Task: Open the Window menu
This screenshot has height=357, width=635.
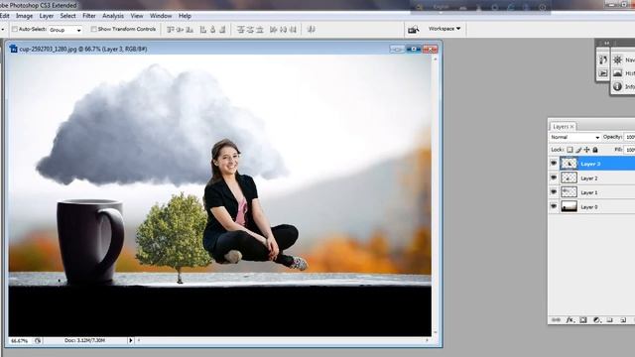Action: coord(161,16)
